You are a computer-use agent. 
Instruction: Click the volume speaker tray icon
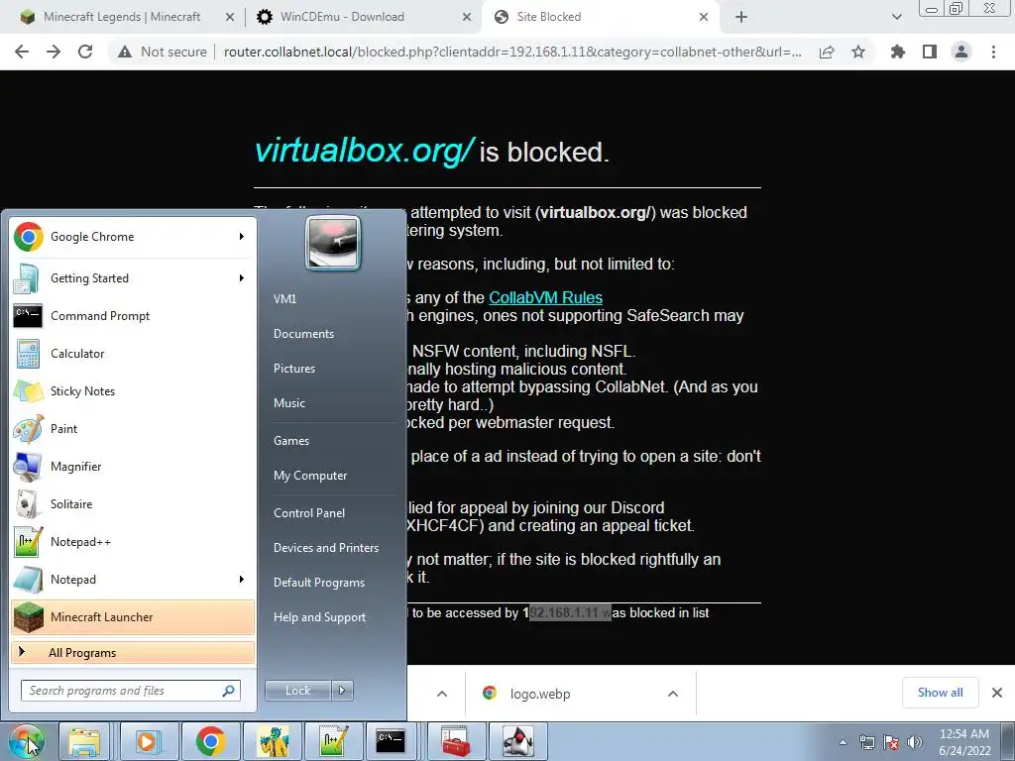[915, 742]
